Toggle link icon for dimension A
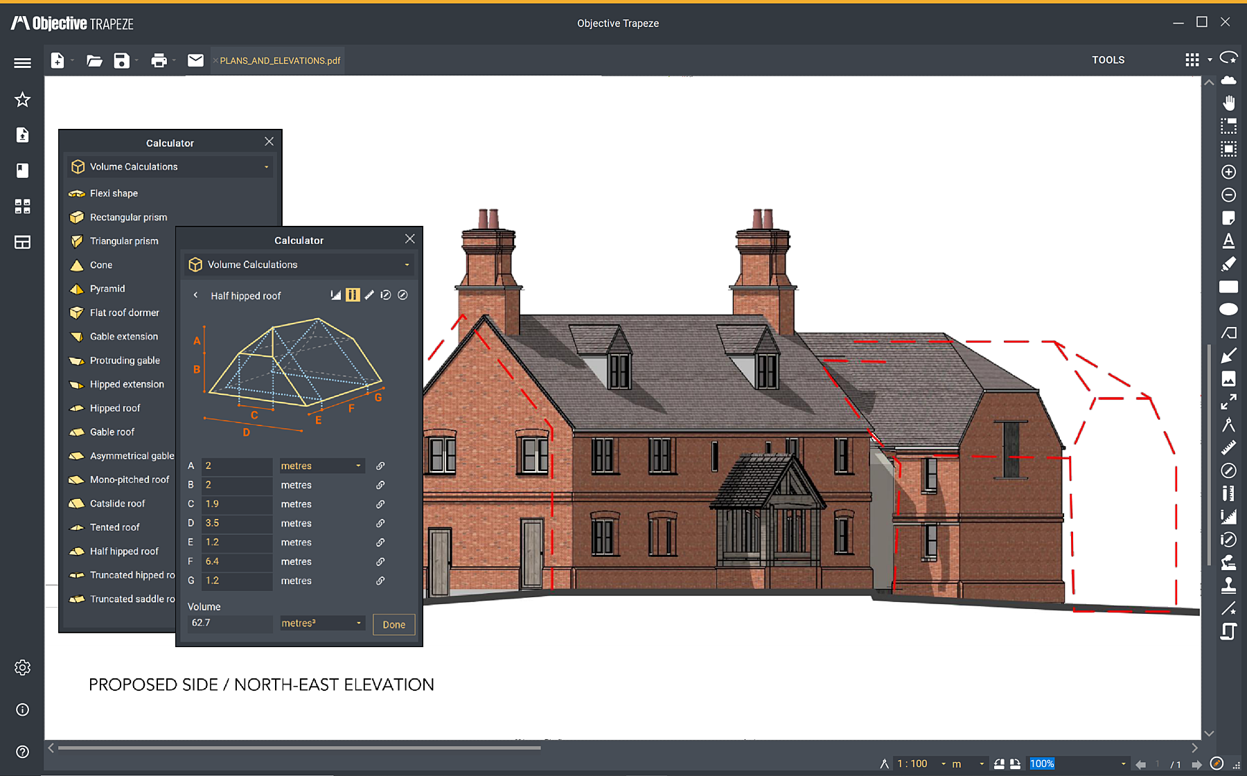1247x776 pixels. (380, 466)
